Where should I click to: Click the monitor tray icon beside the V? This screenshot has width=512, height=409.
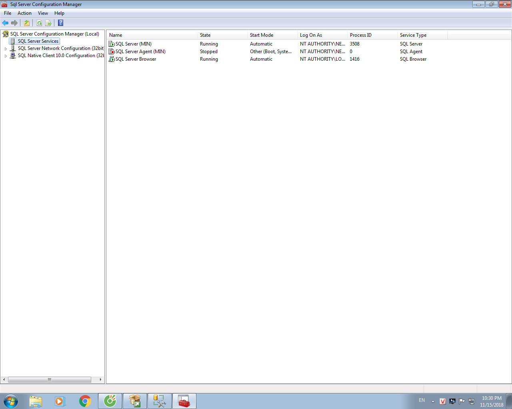[452, 401]
